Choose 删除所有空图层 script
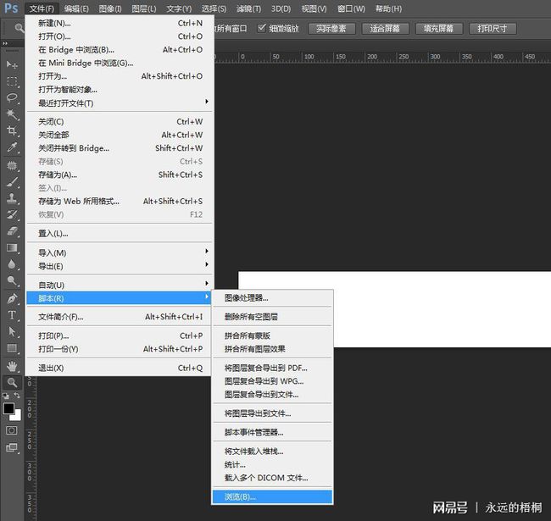 [x=272, y=317]
